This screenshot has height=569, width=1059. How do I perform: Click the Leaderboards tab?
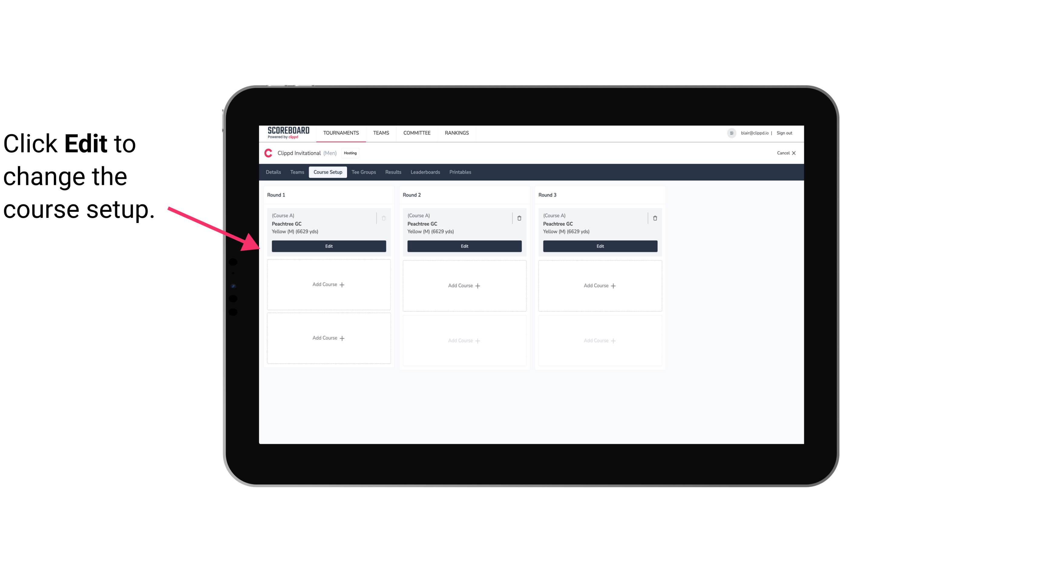point(426,172)
